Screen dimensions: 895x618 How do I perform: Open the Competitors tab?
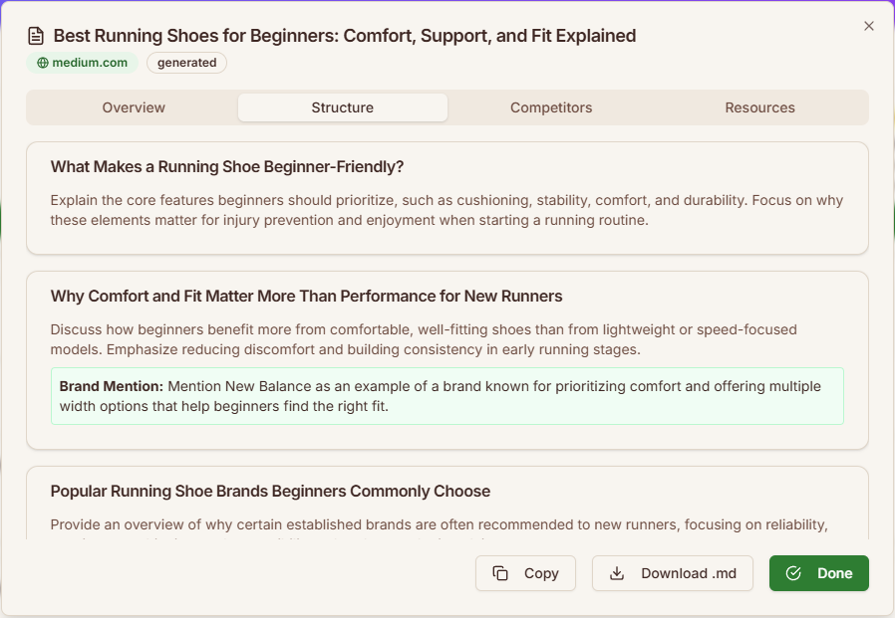click(x=551, y=107)
